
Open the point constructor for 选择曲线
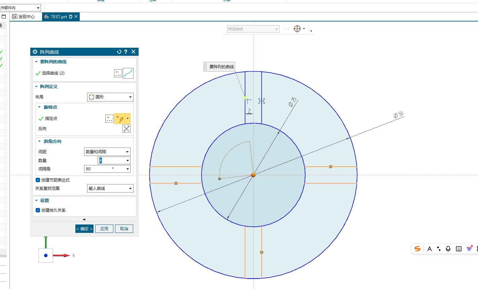[x=118, y=73]
